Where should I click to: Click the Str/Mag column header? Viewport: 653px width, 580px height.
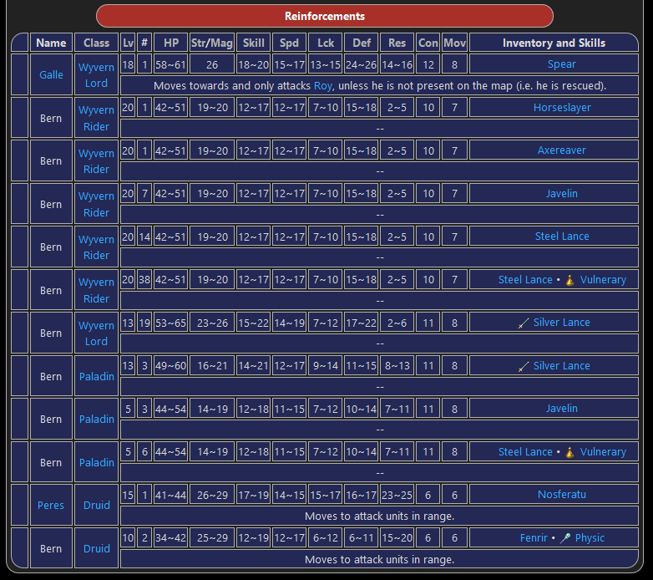coord(212,43)
